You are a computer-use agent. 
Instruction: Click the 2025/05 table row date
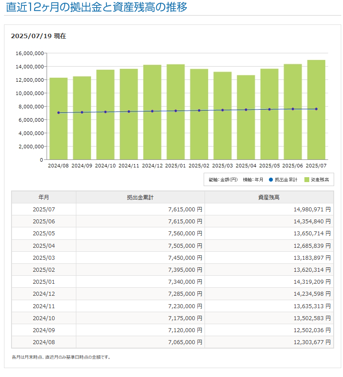pyautogui.click(x=44, y=234)
